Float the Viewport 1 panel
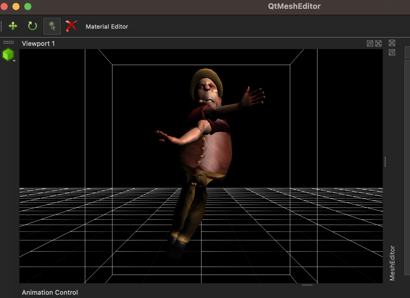 click(x=370, y=43)
